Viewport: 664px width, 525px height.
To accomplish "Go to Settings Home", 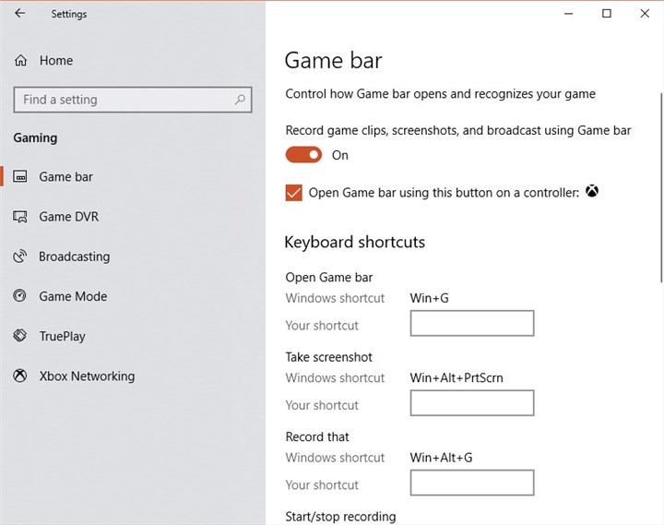I will [56, 61].
